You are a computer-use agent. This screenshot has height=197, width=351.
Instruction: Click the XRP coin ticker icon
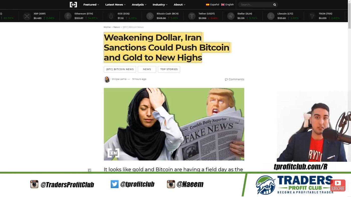click(x=27, y=16)
